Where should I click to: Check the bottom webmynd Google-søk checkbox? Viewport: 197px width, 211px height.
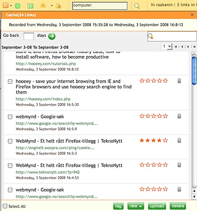10,190
